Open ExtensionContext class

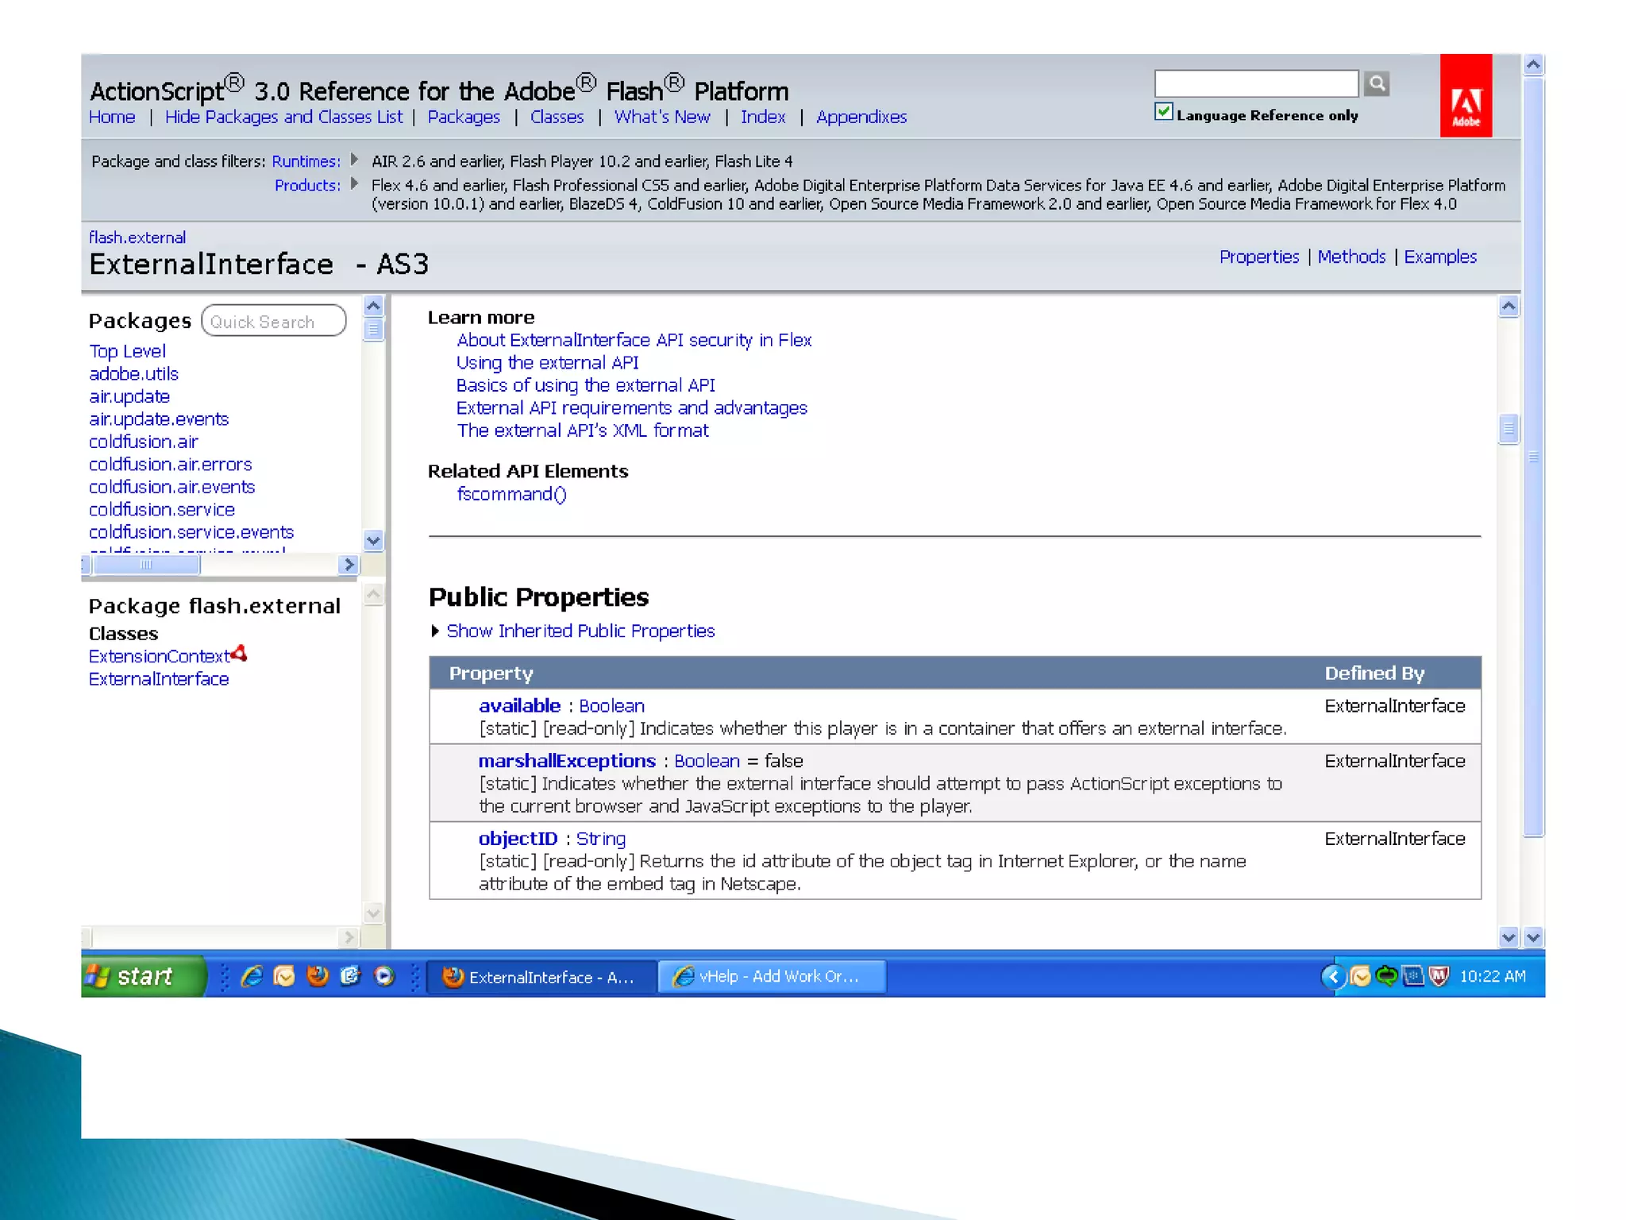[x=159, y=656]
